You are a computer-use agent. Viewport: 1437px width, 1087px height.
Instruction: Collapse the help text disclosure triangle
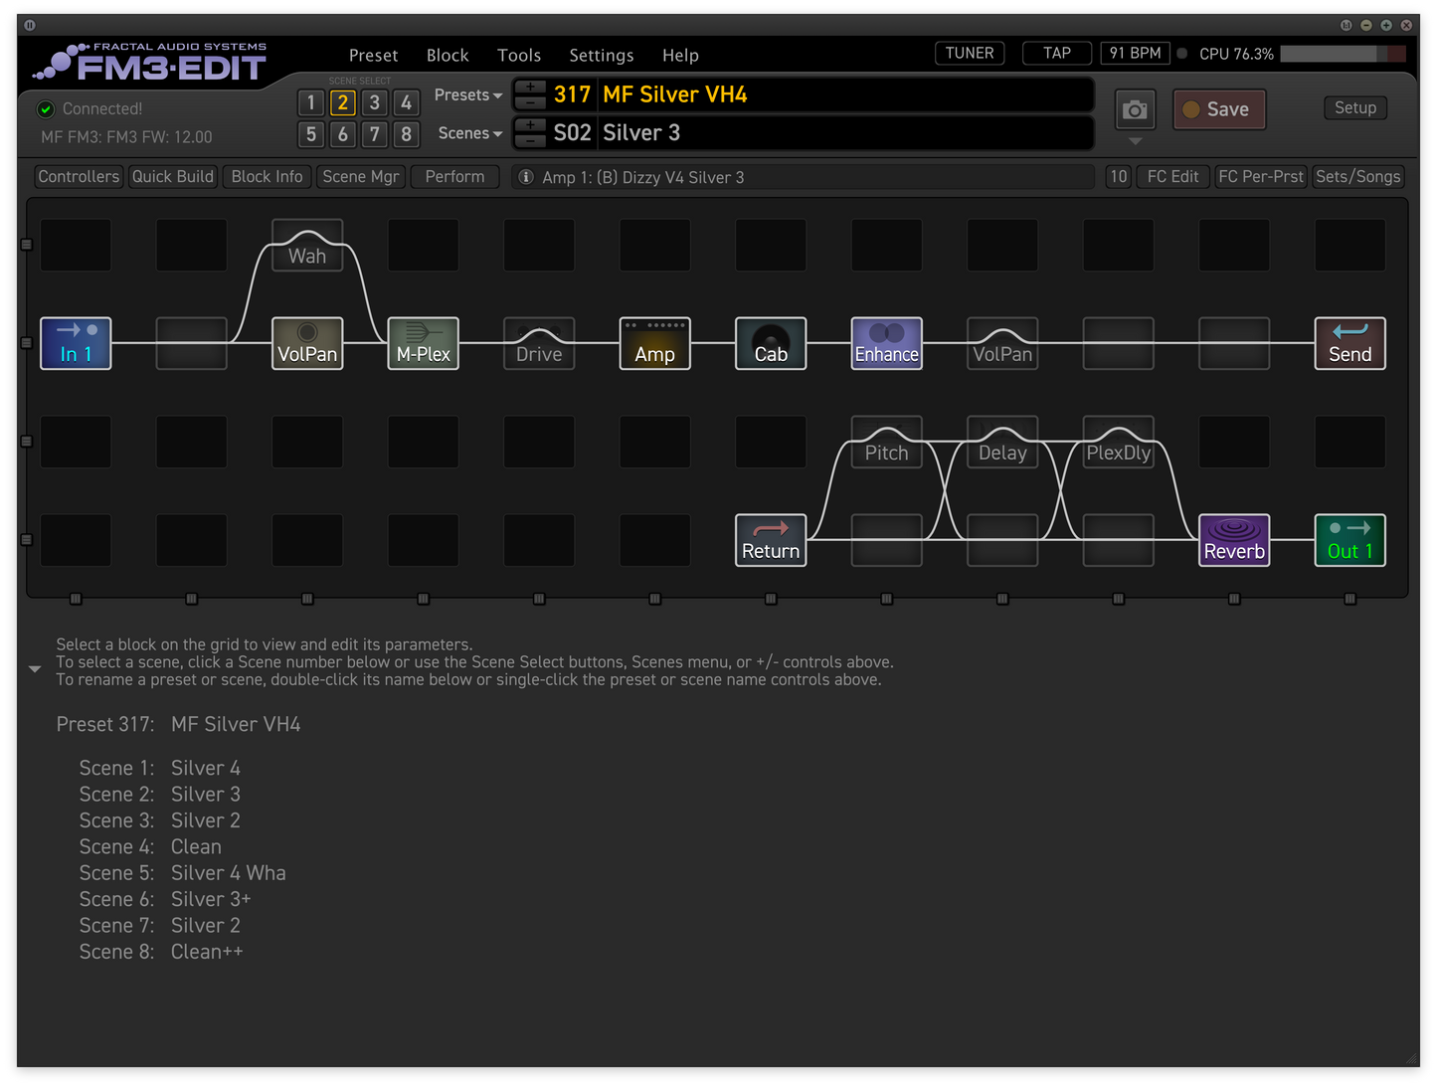[x=35, y=669]
